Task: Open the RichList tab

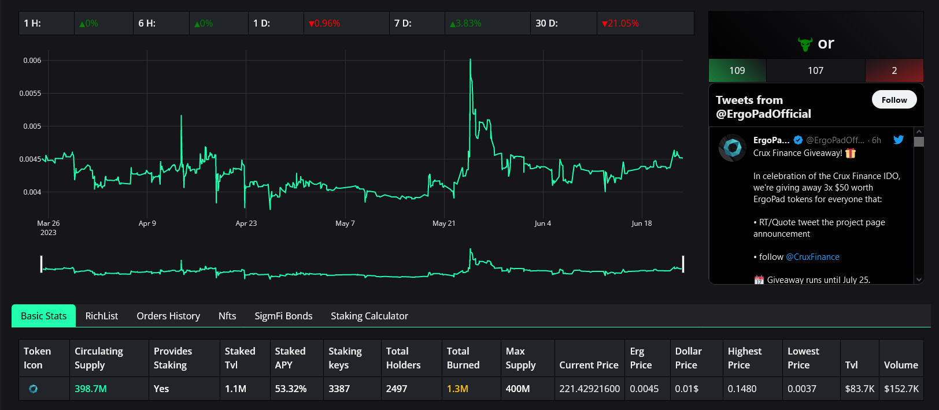Action: 102,316
